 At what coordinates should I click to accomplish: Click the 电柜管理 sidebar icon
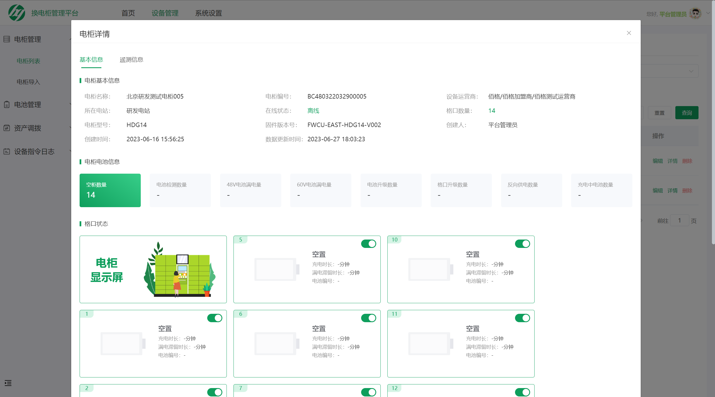7,39
